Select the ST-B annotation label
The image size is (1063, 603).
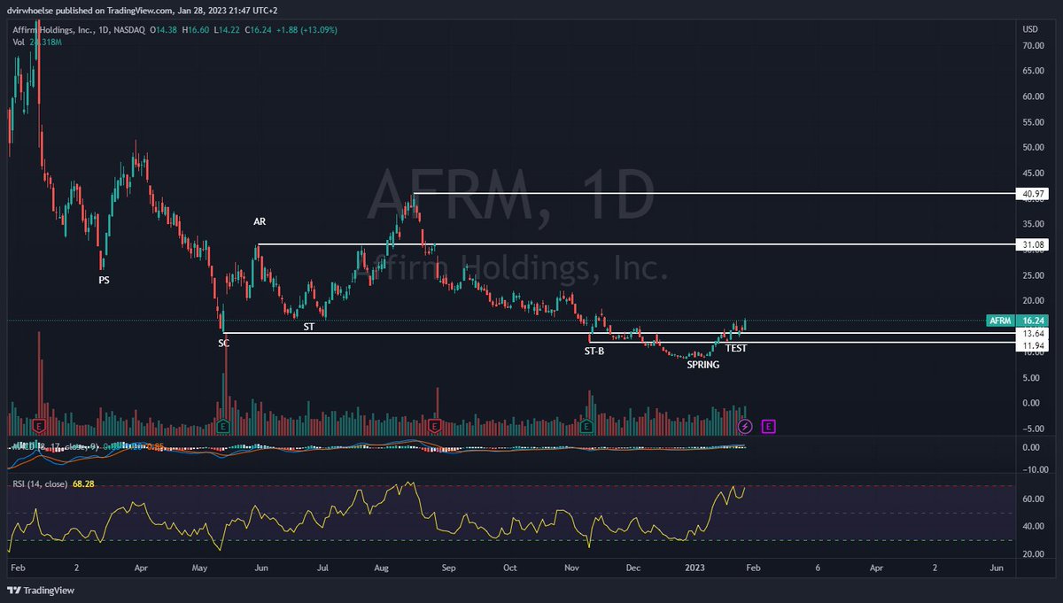pyautogui.click(x=594, y=352)
